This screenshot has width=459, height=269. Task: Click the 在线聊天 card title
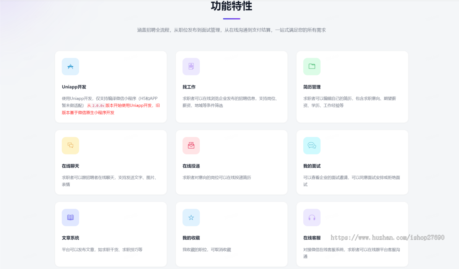[70, 166]
